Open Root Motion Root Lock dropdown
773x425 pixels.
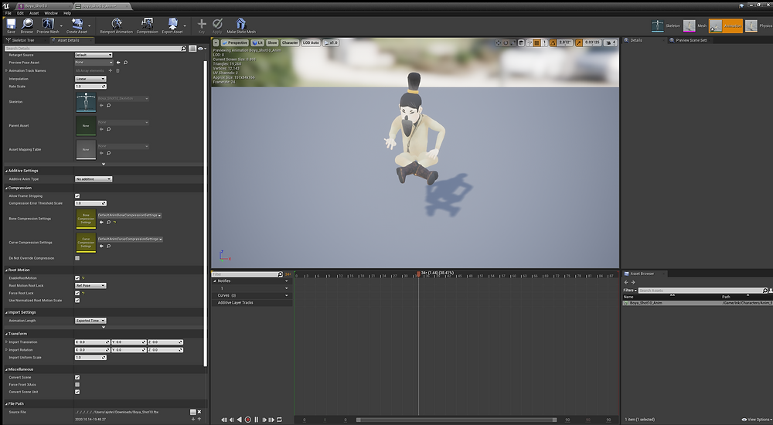point(90,285)
